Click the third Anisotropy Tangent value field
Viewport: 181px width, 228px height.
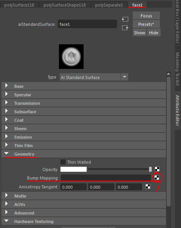129,187
